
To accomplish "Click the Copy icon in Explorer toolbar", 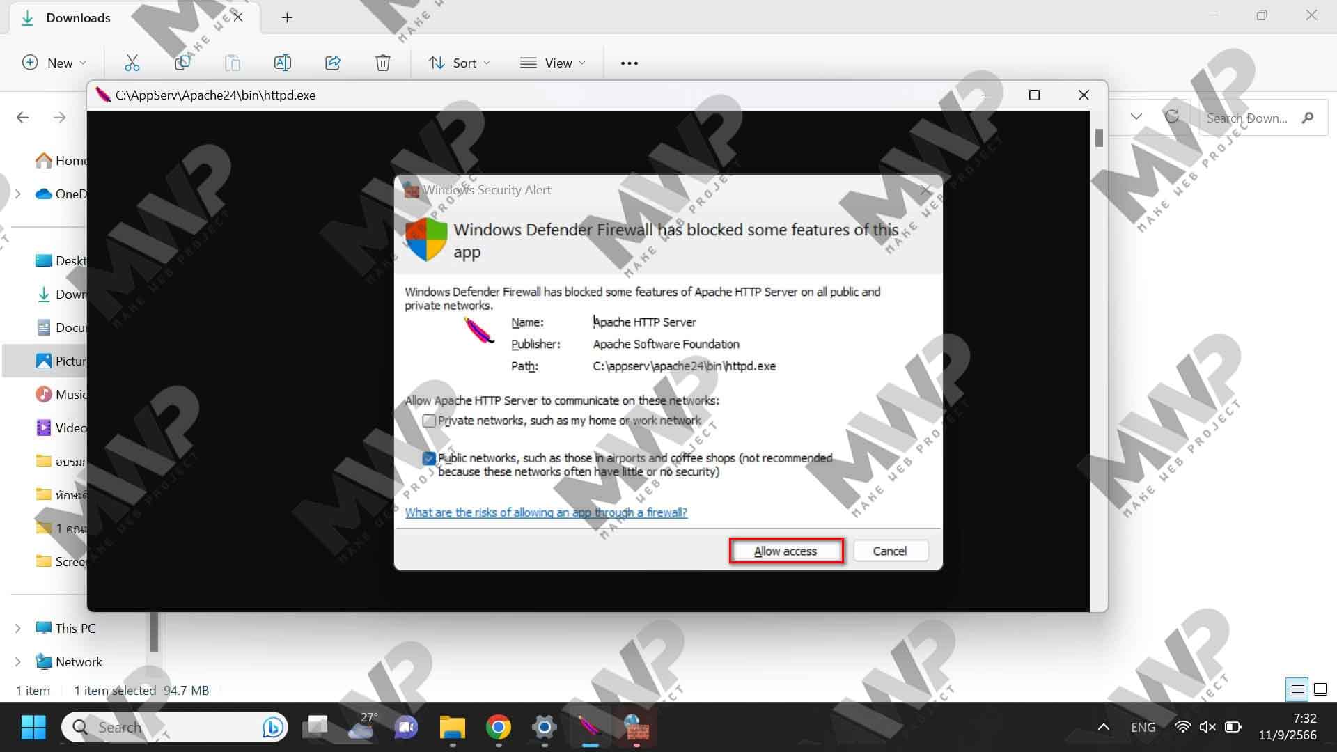I will tap(182, 63).
